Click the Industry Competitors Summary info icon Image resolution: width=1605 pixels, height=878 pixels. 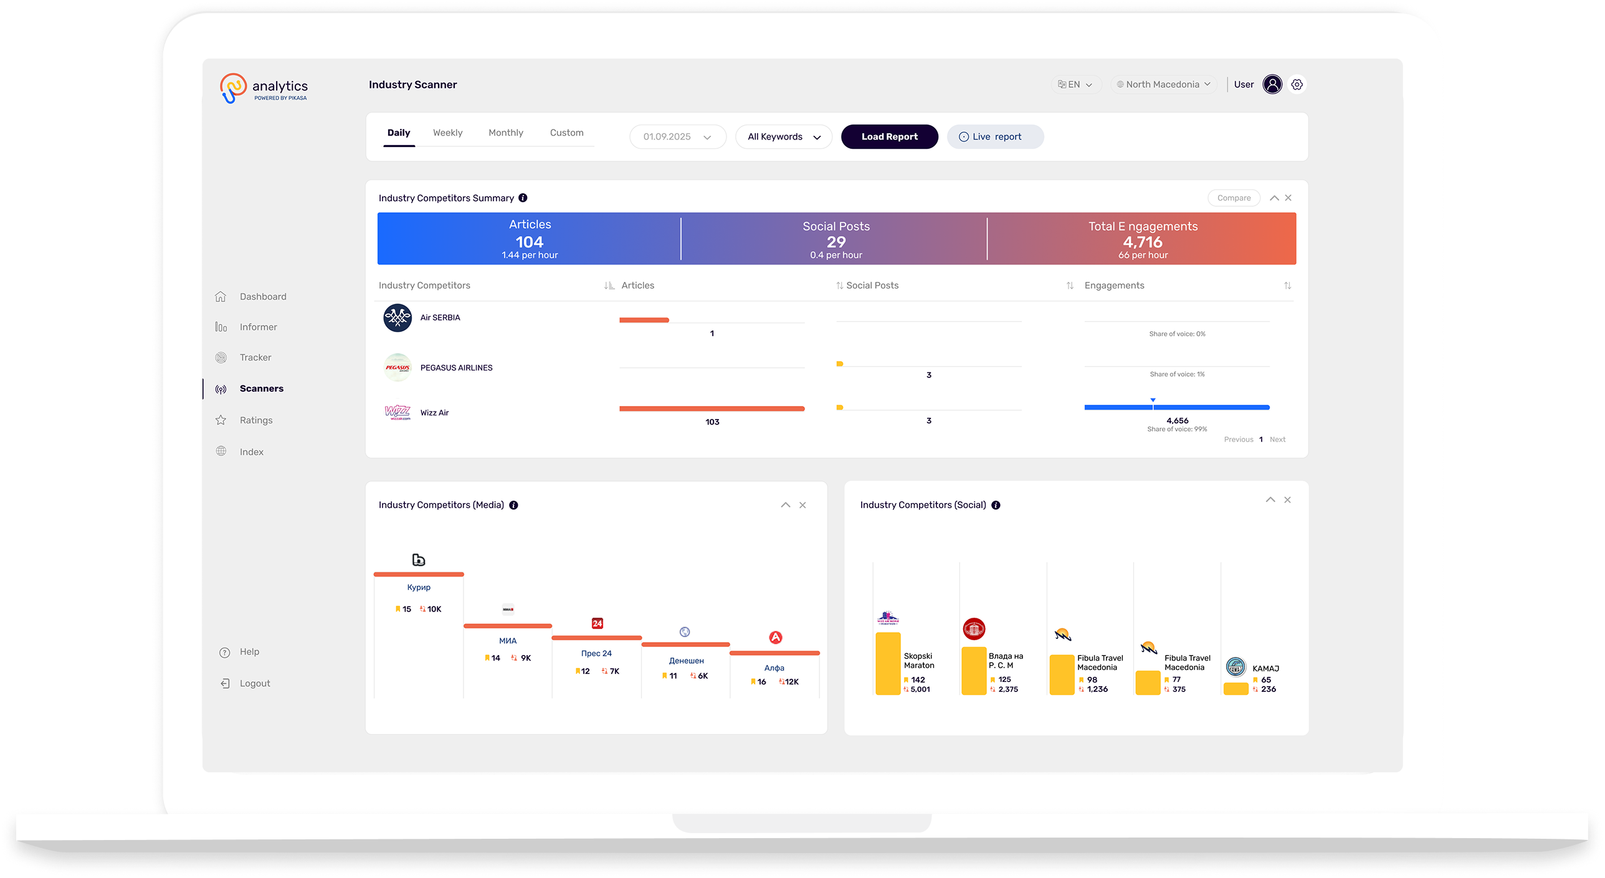coord(523,198)
